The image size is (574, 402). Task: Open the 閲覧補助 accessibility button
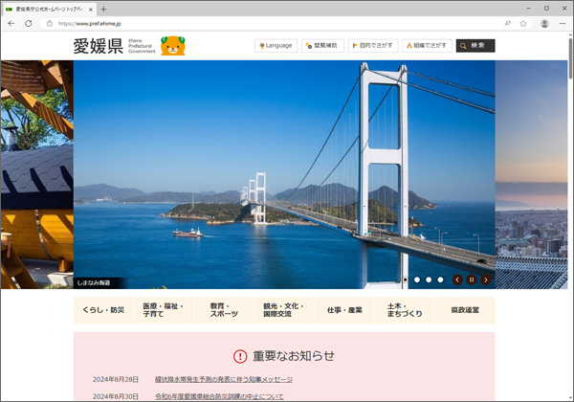tap(322, 46)
